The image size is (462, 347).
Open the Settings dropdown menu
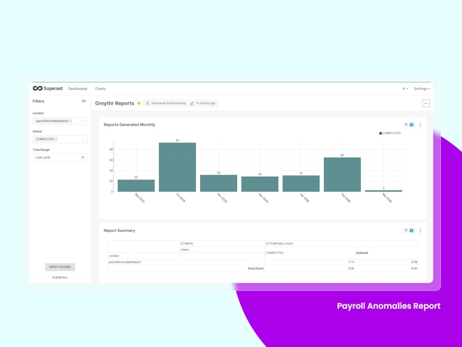tap(421, 89)
